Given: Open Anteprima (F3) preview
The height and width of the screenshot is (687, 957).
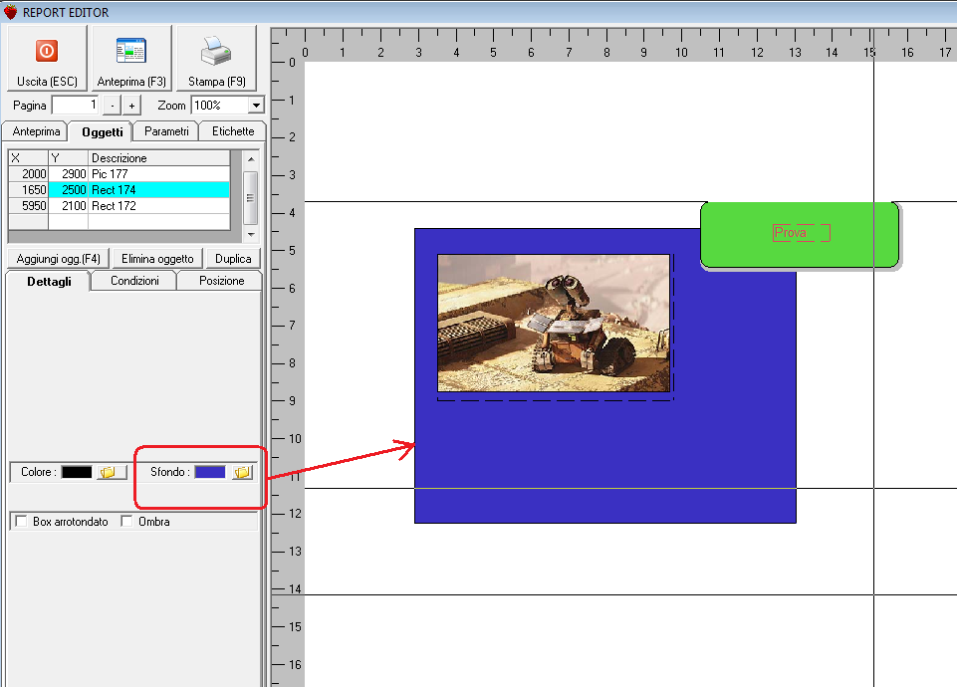Looking at the screenshot, I should click(131, 58).
